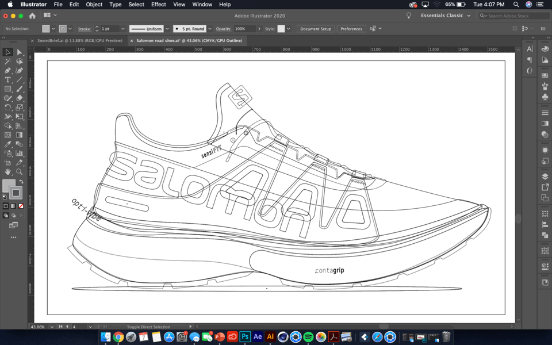Enable Draw Behind mode
This screenshot has width=552, height=345.
click(13, 215)
